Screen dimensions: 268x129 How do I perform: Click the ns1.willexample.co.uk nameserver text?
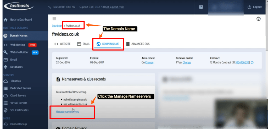click(75, 100)
